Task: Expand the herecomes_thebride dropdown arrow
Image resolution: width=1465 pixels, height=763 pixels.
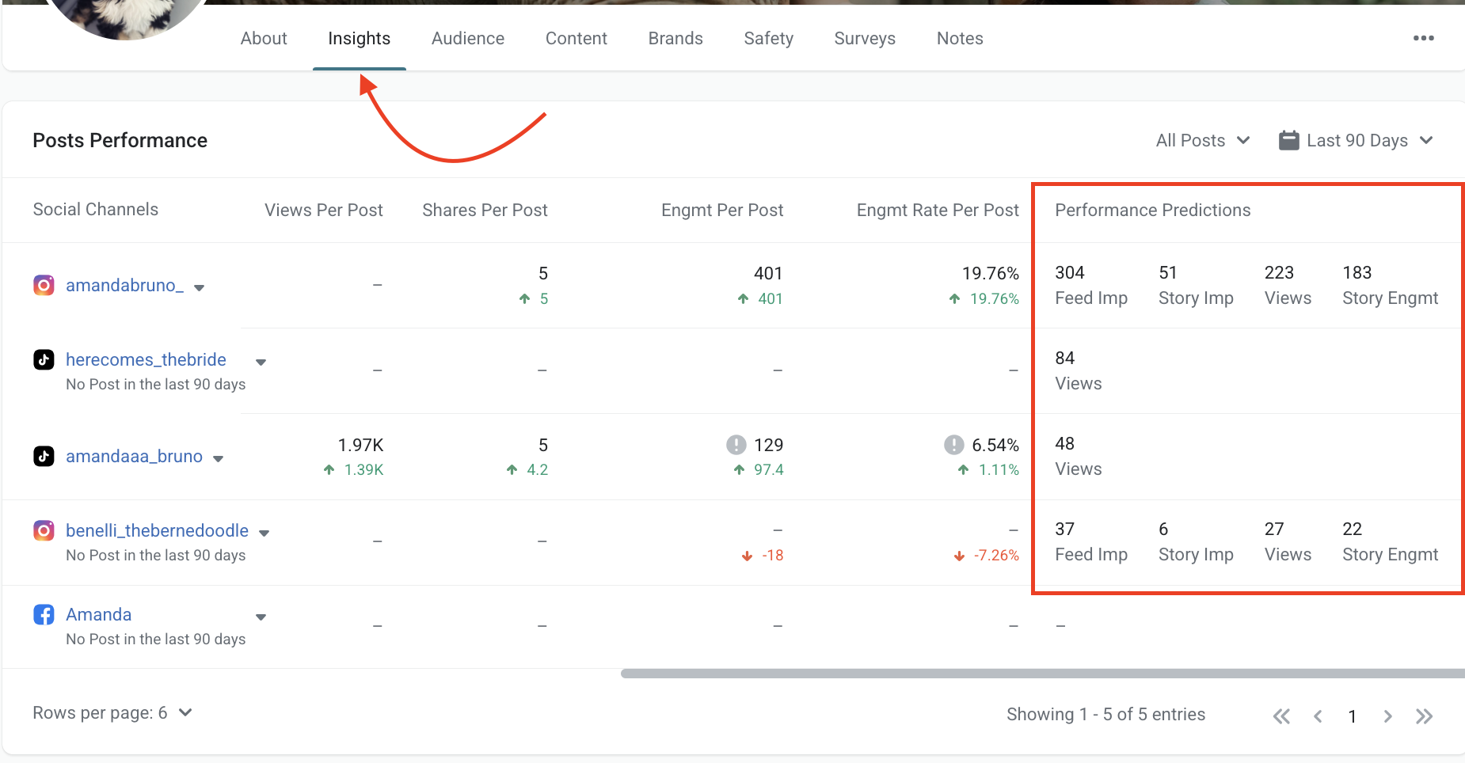Action: [x=261, y=362]
